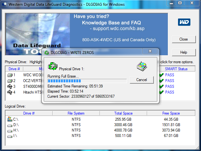The image size is (201, 151).
Task: Click the app icon in main title bar
Action: [4, 4]
